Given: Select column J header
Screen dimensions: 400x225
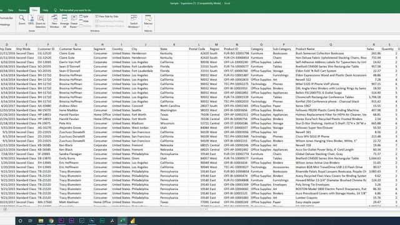Looking at the screenshot, I should pyautogui.click(x=146, y=44).
